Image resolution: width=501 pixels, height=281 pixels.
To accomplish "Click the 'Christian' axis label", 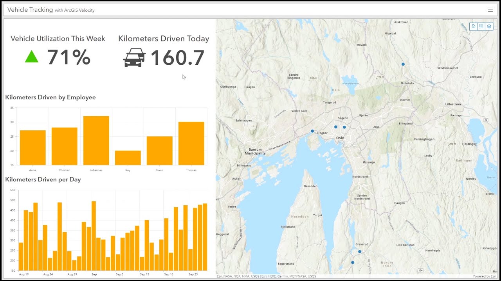I will (65, 170).
